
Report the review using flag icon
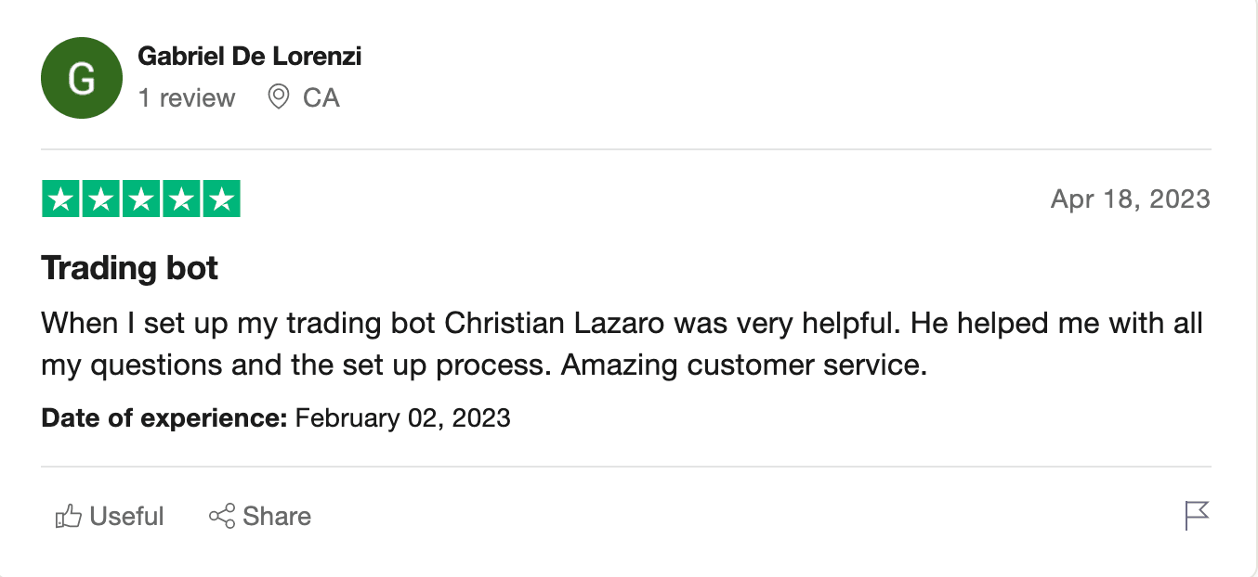1197,516
